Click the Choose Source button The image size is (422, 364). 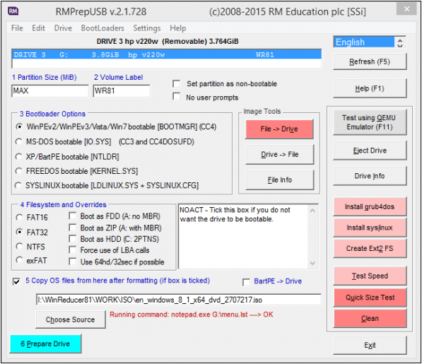tap(70, 319)
